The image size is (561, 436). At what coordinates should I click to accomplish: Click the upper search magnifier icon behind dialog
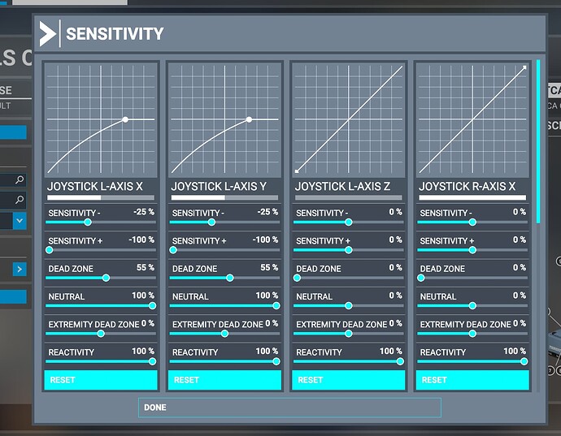[20, 179]
